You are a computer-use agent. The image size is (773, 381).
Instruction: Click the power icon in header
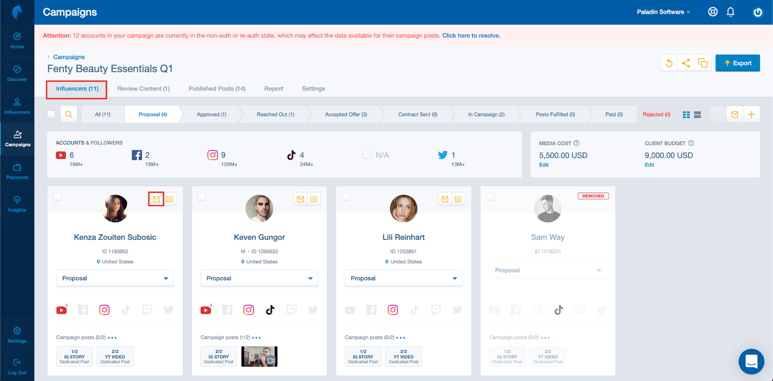[758, 12]
